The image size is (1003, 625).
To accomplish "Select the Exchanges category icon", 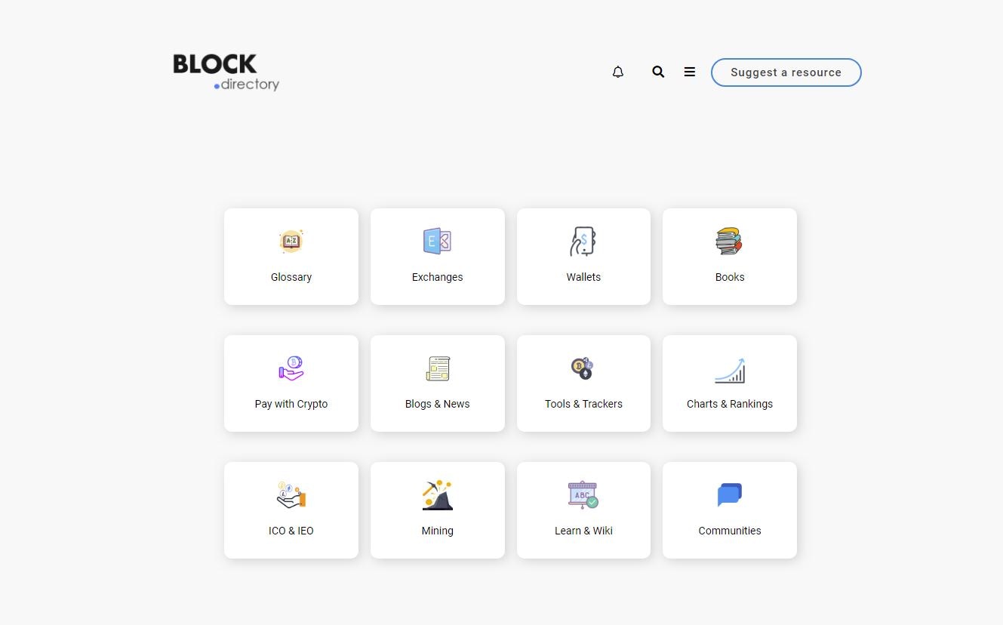I will pos(438,241).
